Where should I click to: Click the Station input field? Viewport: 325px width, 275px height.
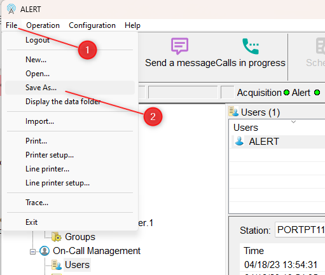[x=300, y=230]
